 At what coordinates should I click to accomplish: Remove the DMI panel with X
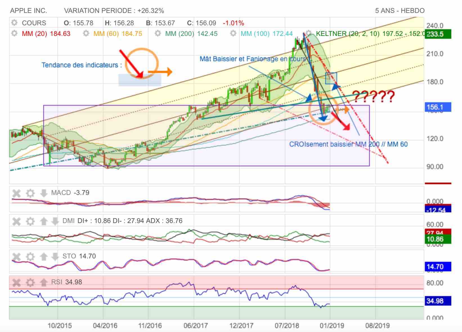point(17,221)
